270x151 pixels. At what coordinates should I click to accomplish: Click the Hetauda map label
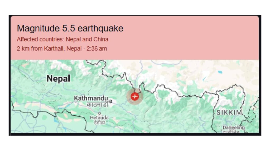point(99,118)
